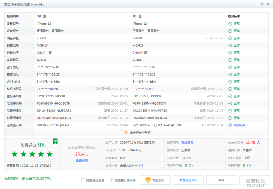Click 生产日期 2020年12月20日 (第51周)
Viewport: 273px width, 189px height.
pos(138,142)
